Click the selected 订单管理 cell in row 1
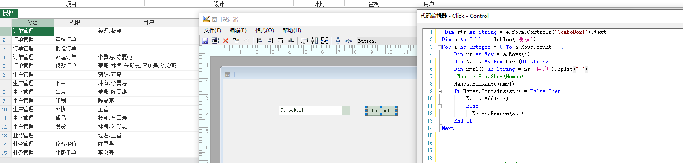This screenshot has width=683, height=163. click(33, 31)
